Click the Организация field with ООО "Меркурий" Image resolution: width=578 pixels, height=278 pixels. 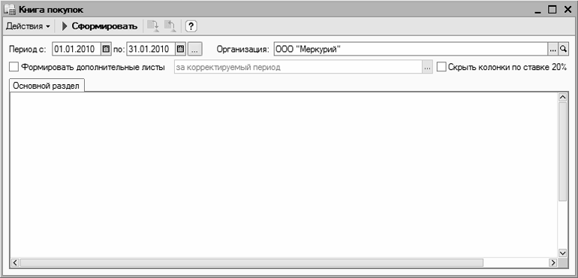click(x=411, y=49)
